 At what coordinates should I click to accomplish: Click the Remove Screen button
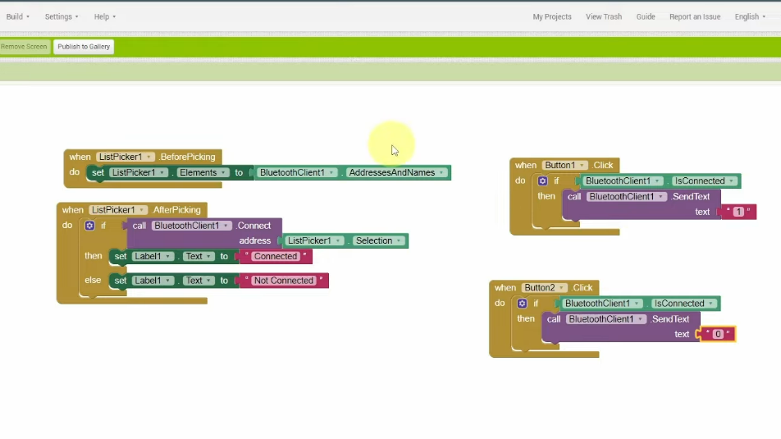coord(25,47)
